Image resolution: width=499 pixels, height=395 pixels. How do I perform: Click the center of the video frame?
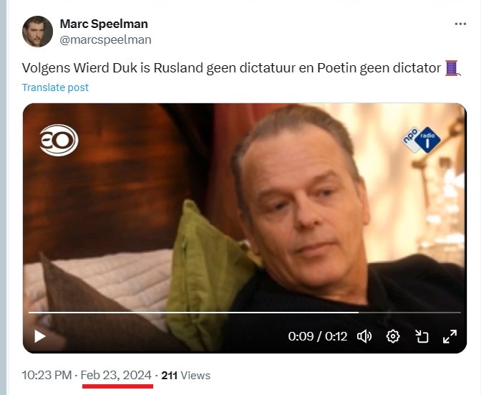point(244,228)
